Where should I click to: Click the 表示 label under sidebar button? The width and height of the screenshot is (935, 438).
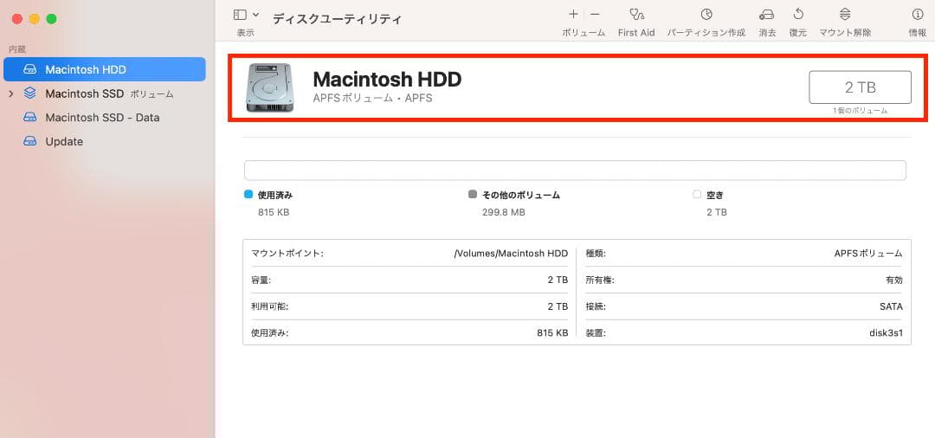click(246, 33)
